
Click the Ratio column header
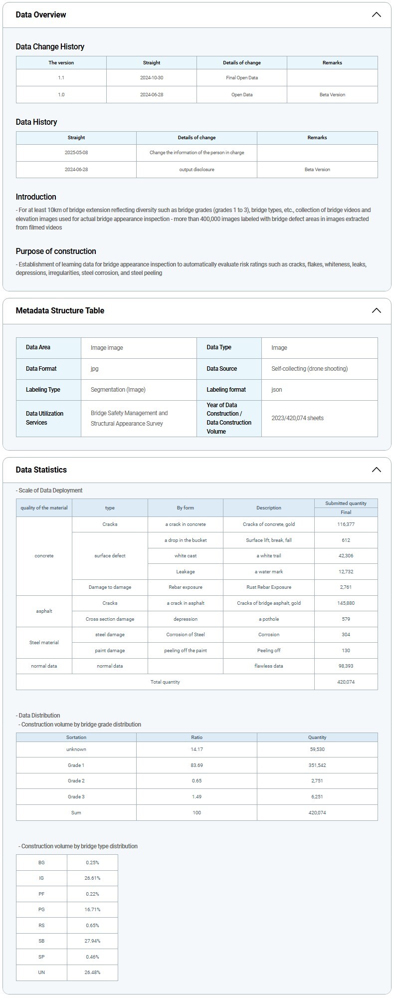(x=197, y=737)
